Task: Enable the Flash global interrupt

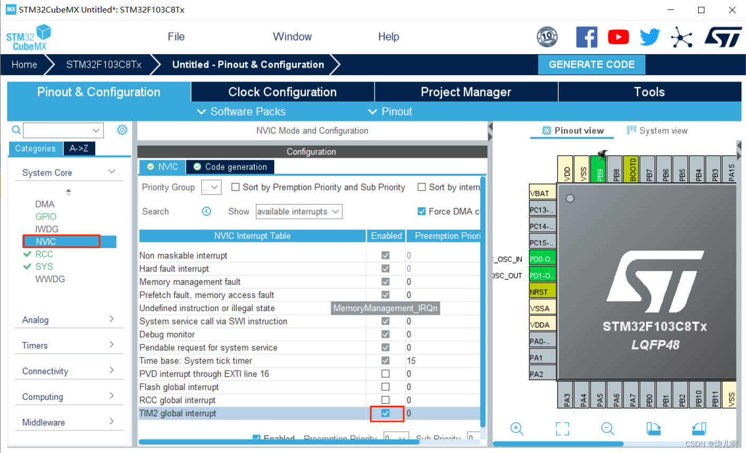Action: [385, 387]
